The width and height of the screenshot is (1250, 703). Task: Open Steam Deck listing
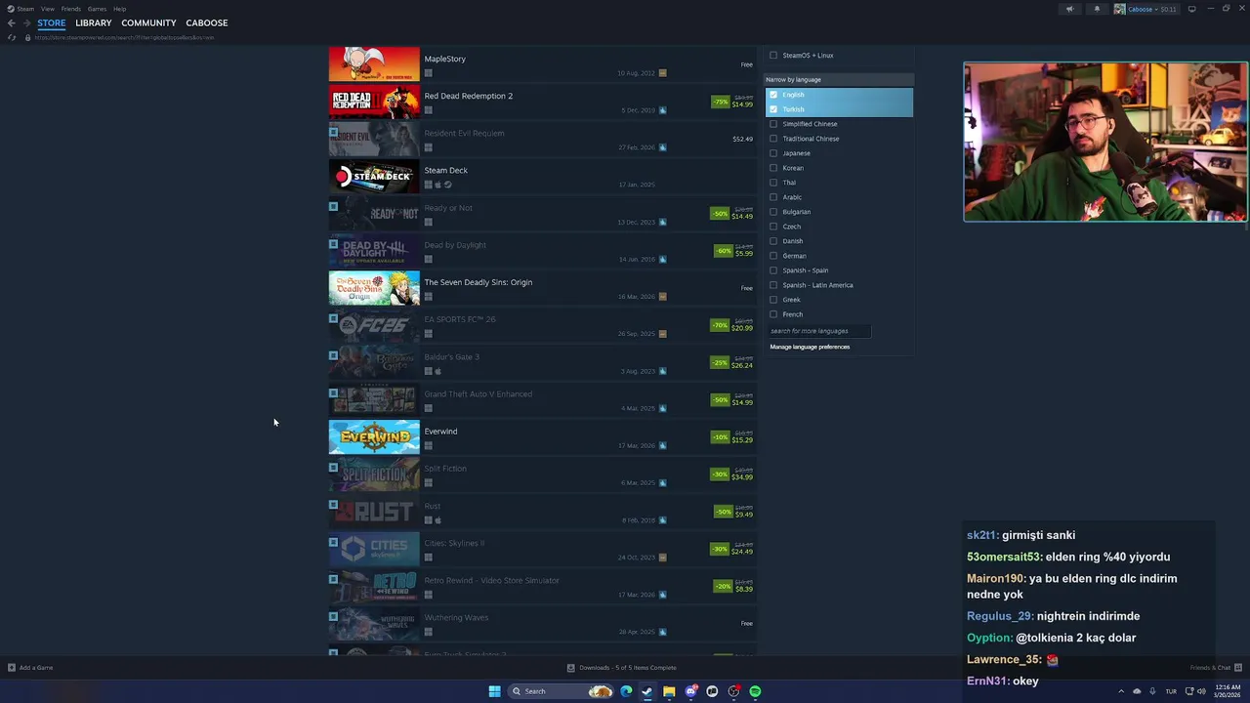(542, 177)
